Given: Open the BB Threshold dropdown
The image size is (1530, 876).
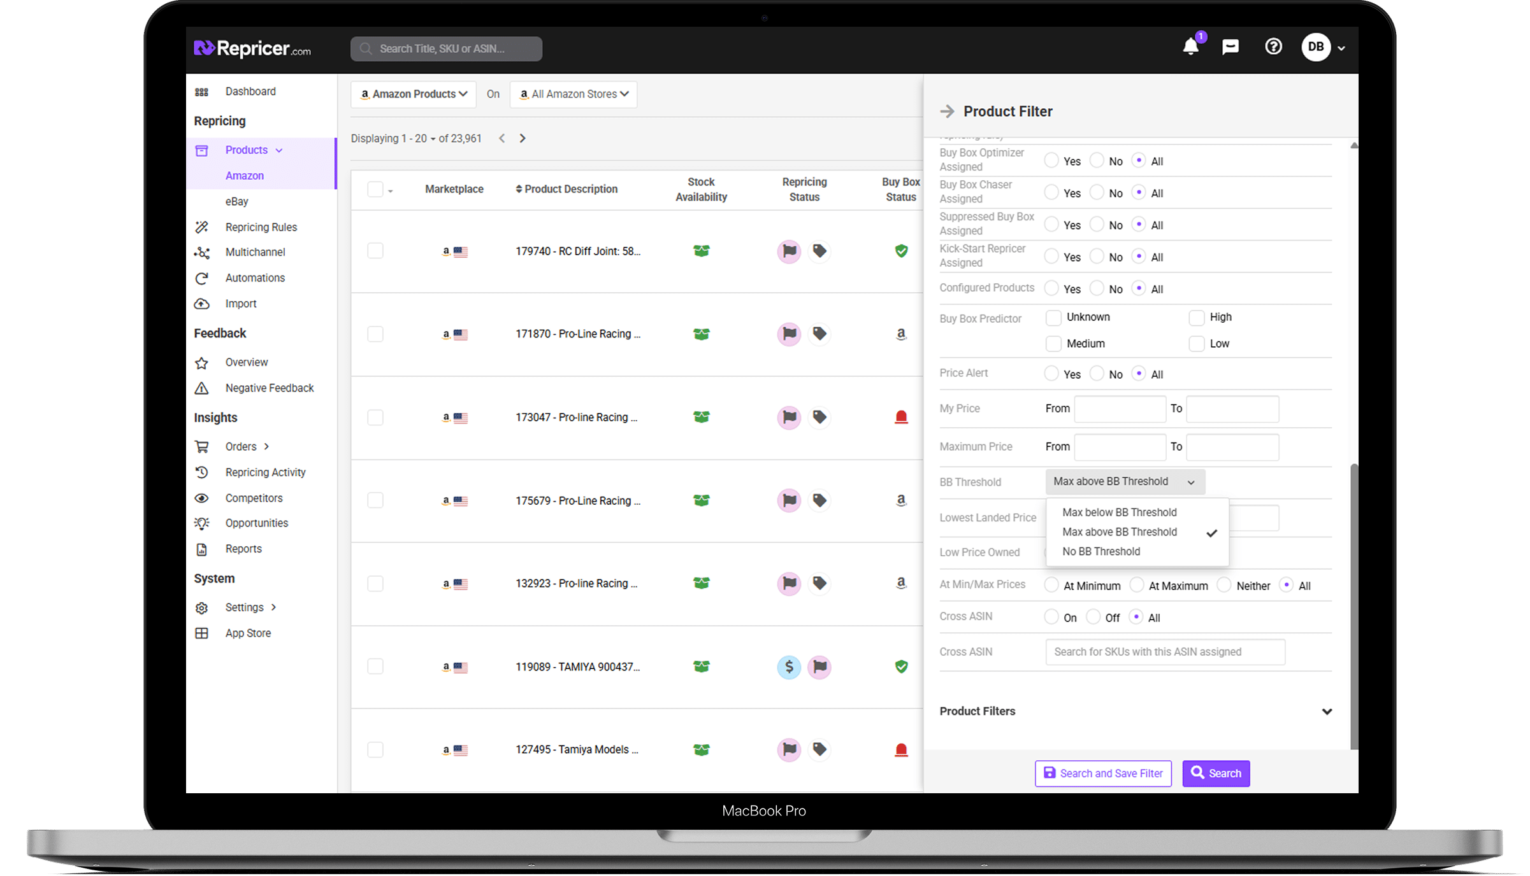Looking at the screenshot, I should 1125,482.
